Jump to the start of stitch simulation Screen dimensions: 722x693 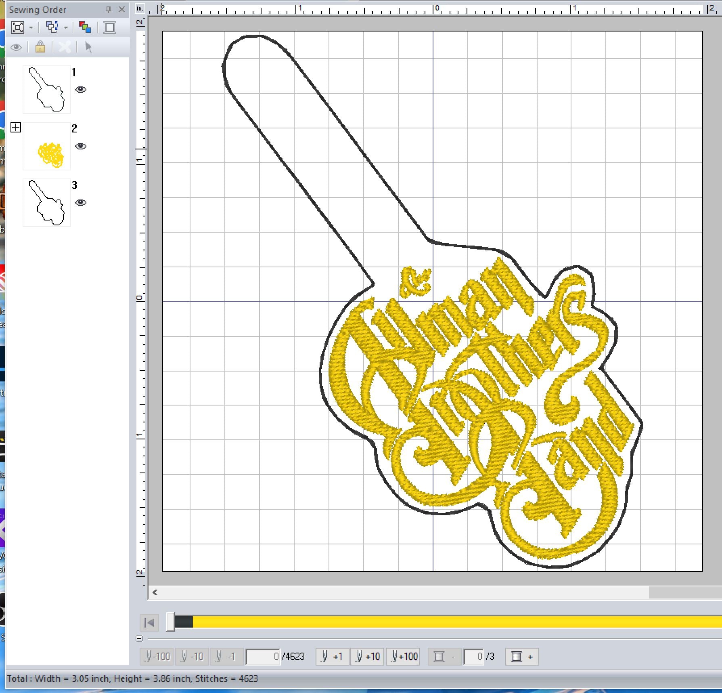coord(149,622)
